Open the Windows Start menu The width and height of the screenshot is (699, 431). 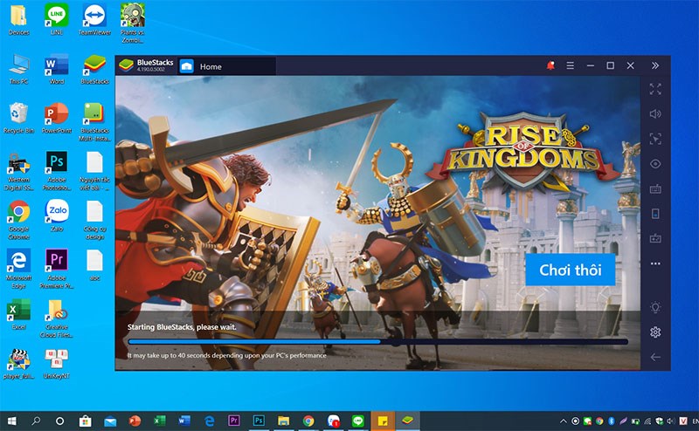coord(12,421)
